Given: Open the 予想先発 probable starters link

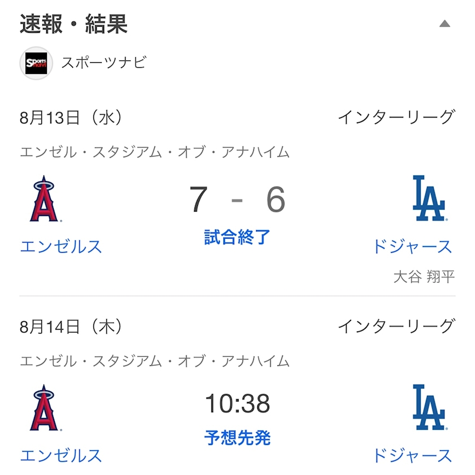Looking at the screenshot, I should [237, 438].
